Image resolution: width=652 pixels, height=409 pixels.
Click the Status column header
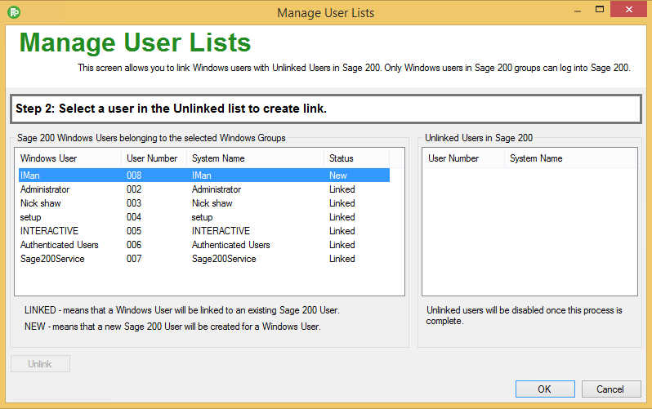(x=356, y=158)
